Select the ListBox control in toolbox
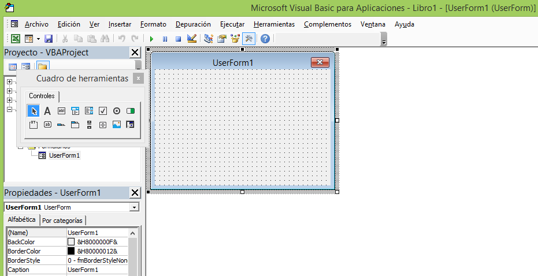 (89, 111)
